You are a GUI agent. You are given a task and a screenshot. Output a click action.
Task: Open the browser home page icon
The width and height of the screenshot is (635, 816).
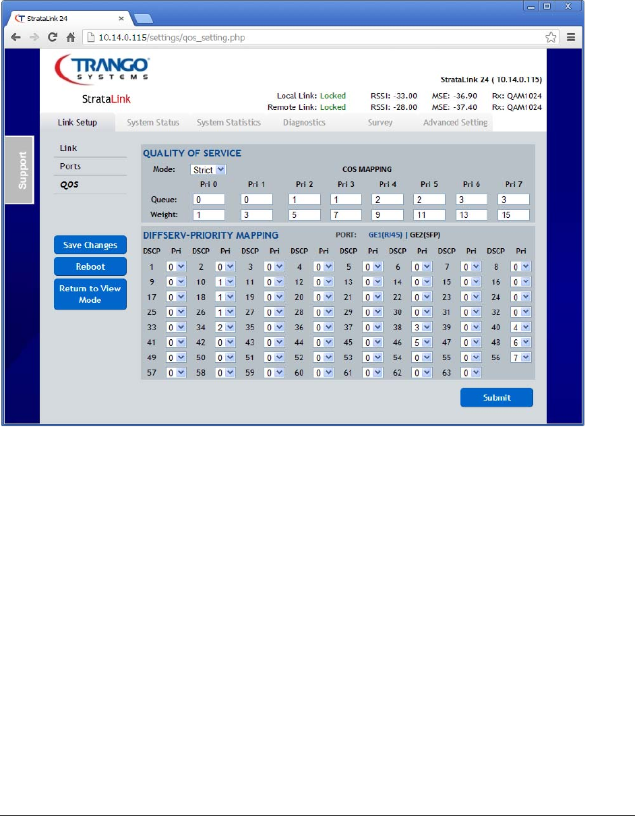pos(70,37)
